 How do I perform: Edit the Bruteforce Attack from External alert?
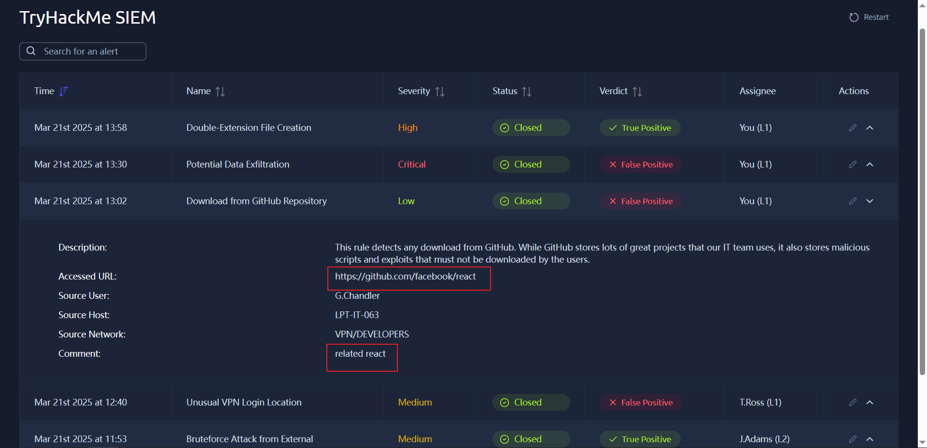click(x=853, y=439)
